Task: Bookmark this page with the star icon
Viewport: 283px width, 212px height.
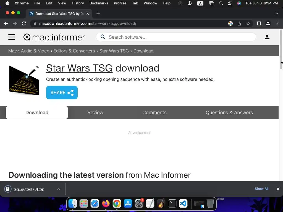Action: tap(248, 23)
